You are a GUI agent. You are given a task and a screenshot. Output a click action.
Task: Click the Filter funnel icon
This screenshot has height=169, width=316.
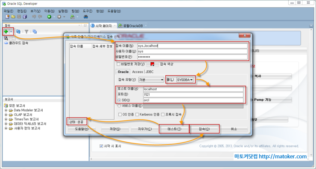click(26, 32)
